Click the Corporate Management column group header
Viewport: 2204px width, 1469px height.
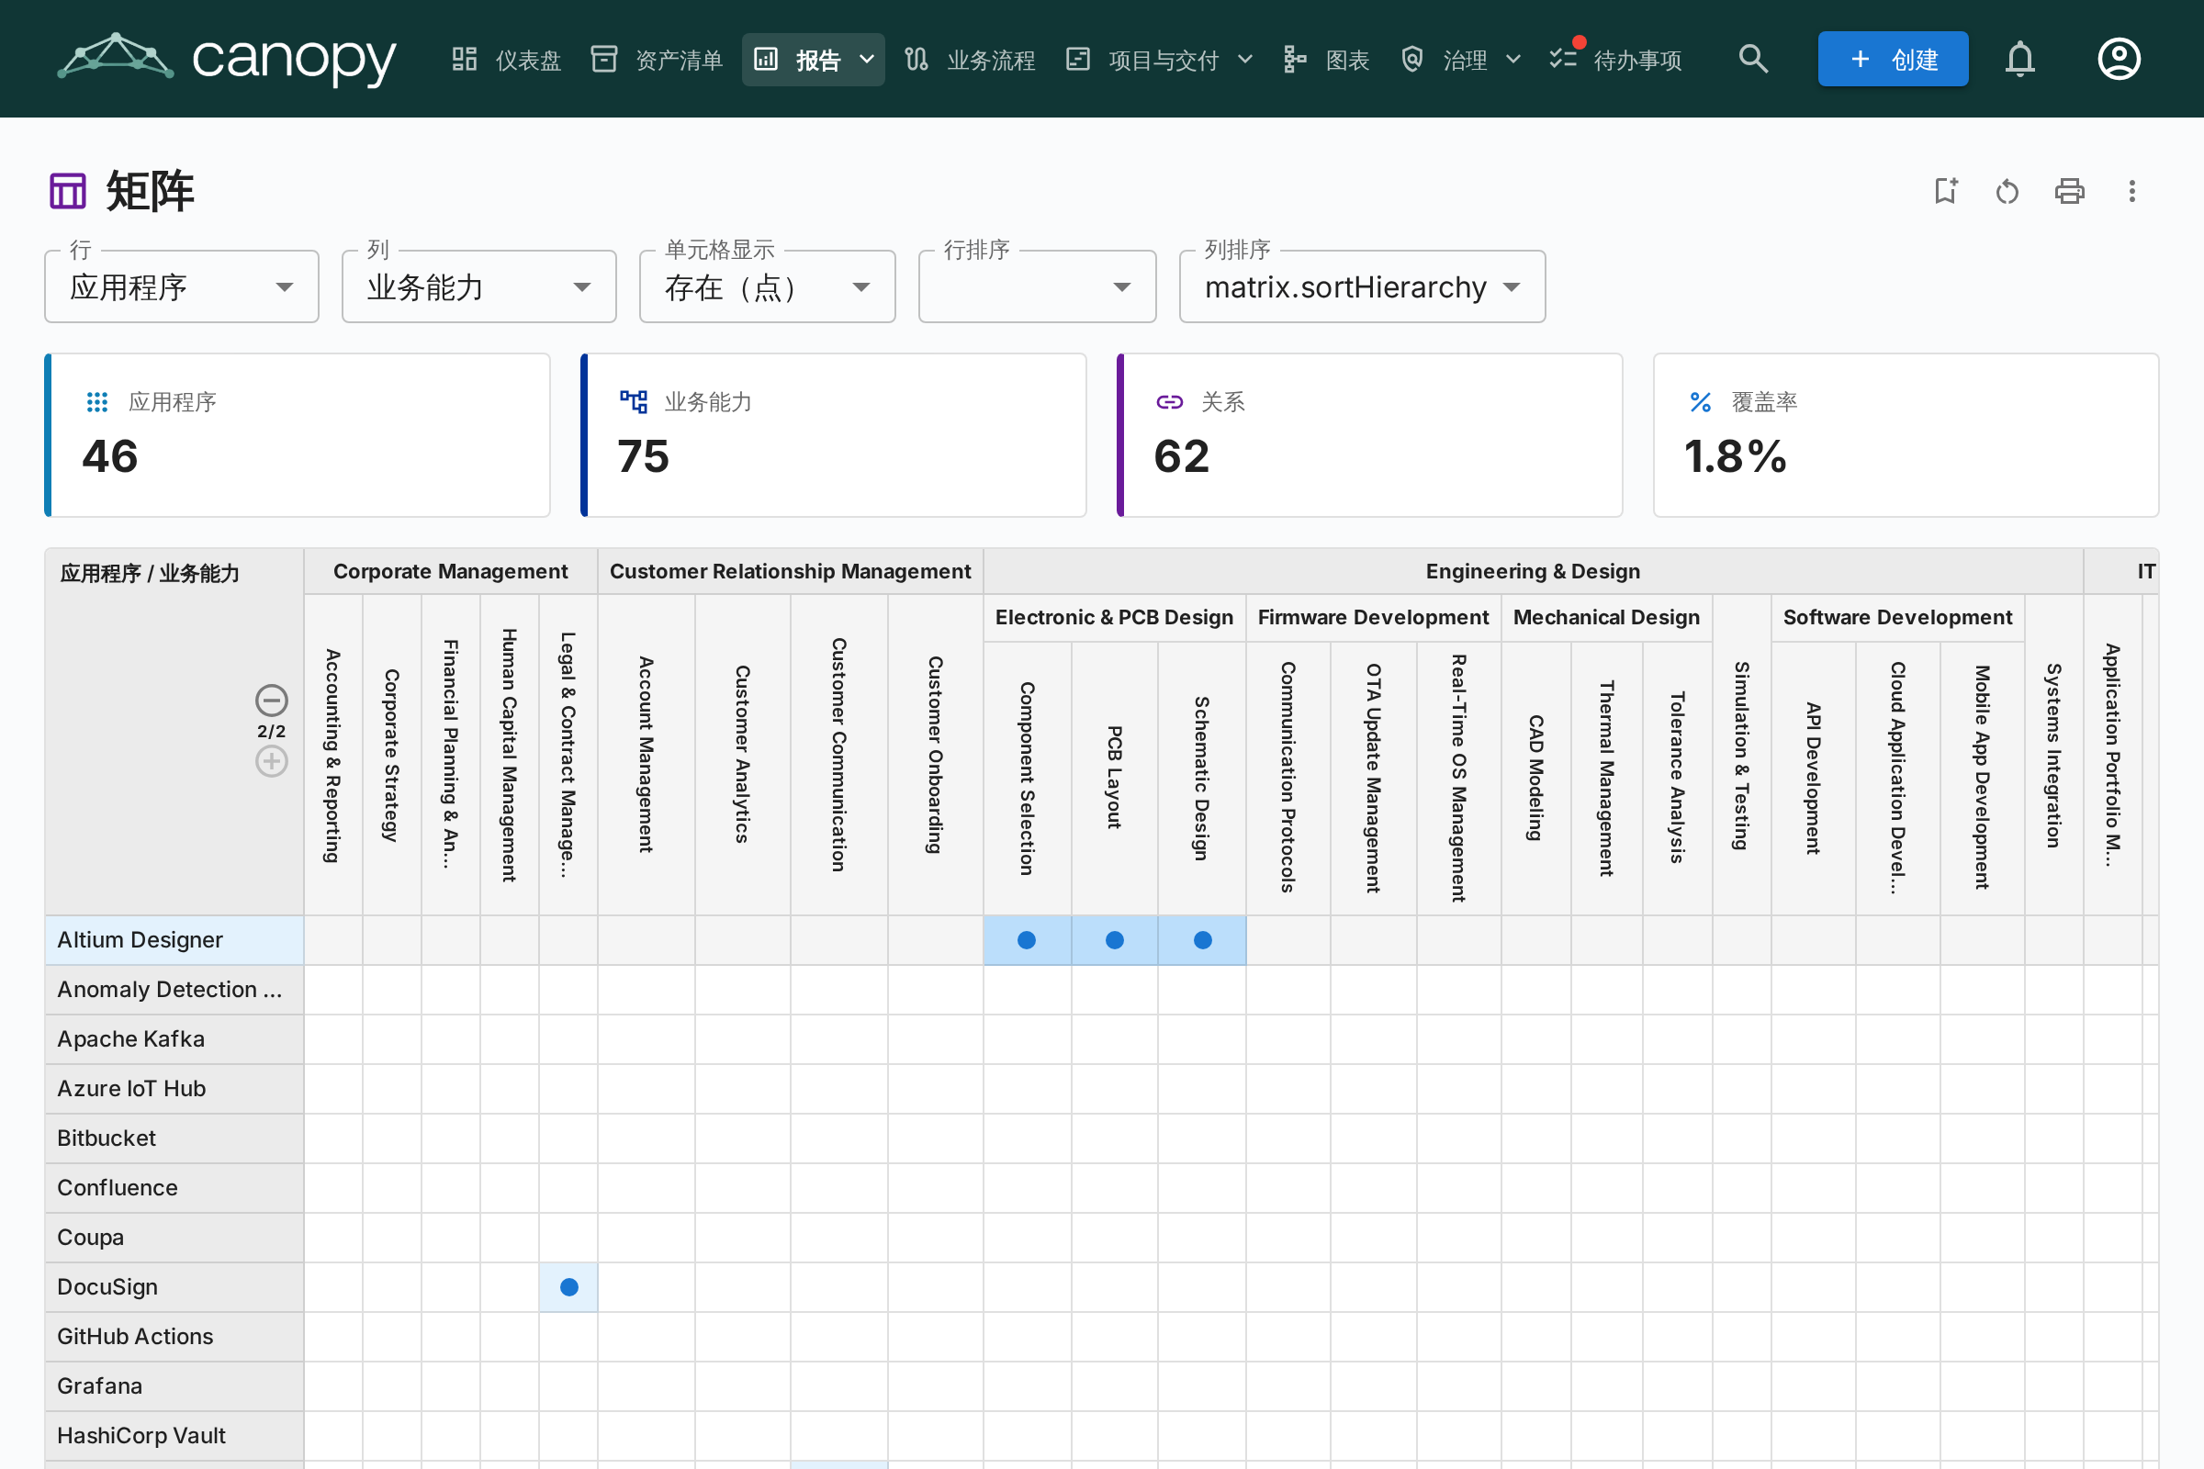click(x=451, y=571)
